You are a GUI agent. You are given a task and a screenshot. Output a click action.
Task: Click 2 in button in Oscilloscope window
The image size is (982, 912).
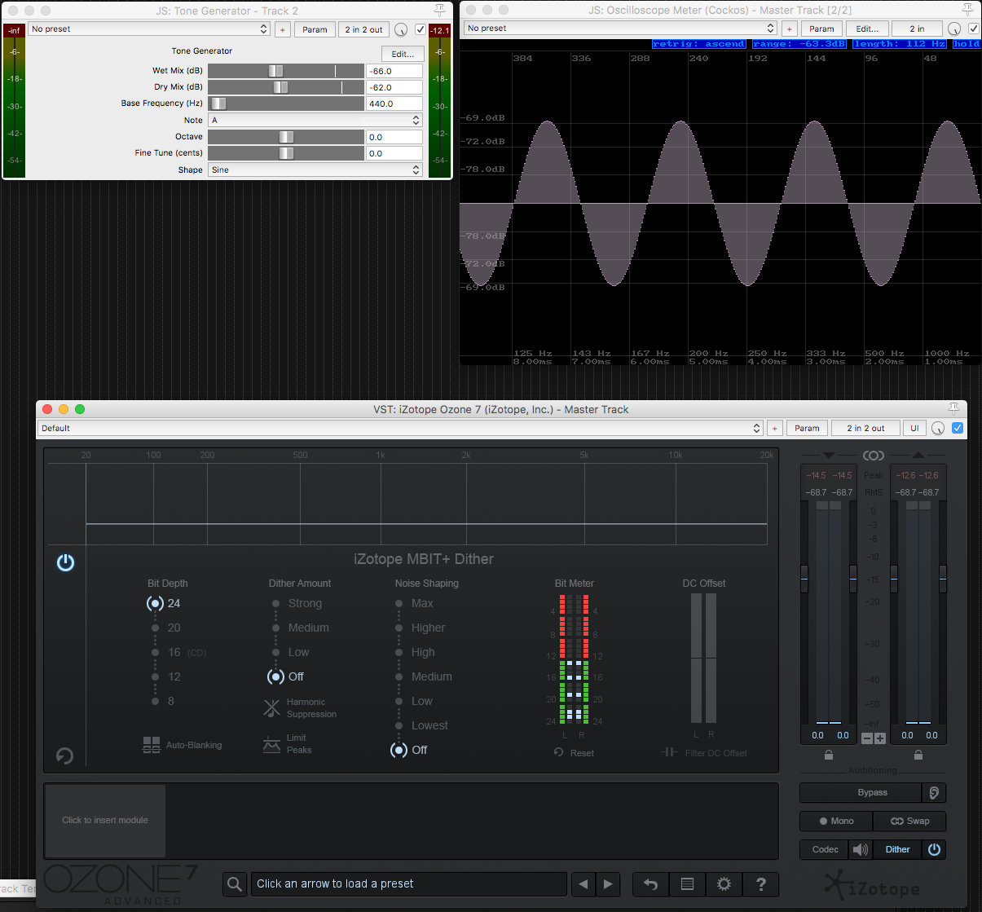(917, 29)
